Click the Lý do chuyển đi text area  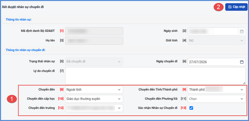click(155, 76)
